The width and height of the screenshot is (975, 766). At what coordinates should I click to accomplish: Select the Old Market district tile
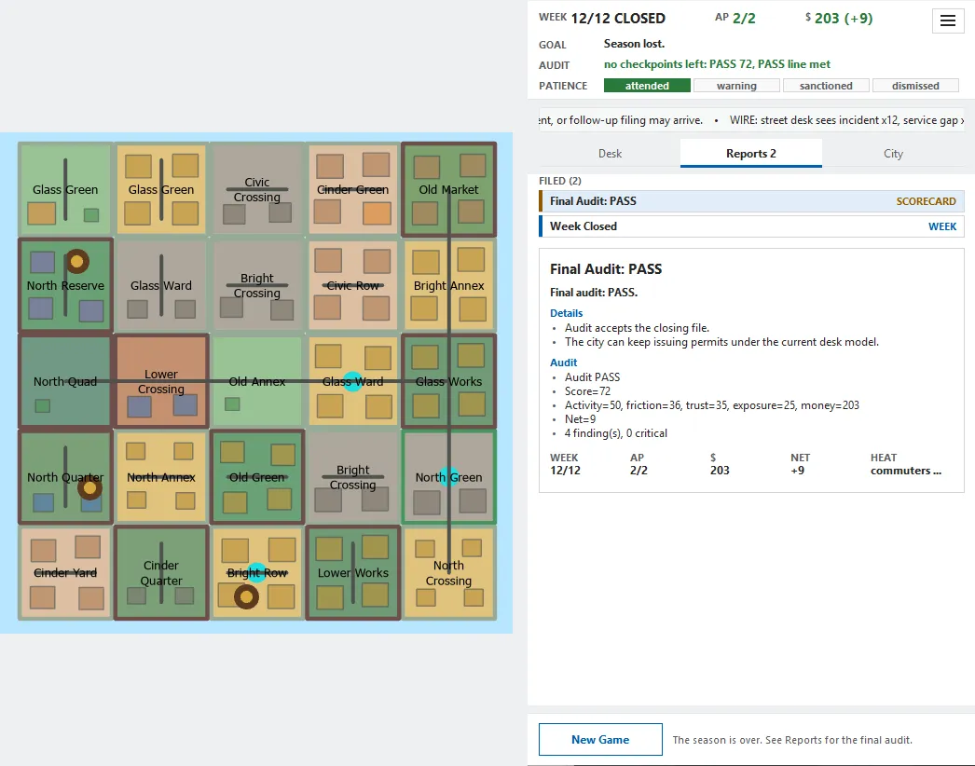tap(449, 189)
